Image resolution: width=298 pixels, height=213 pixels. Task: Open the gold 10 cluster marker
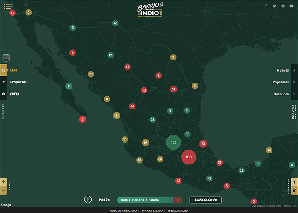pos(140,160)
